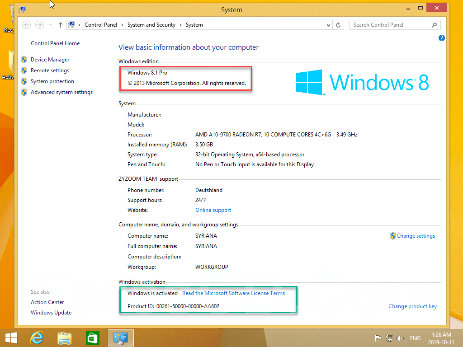Screen dimensions: 463x347
Task: Minimize the System window
Action: point(408,9)
